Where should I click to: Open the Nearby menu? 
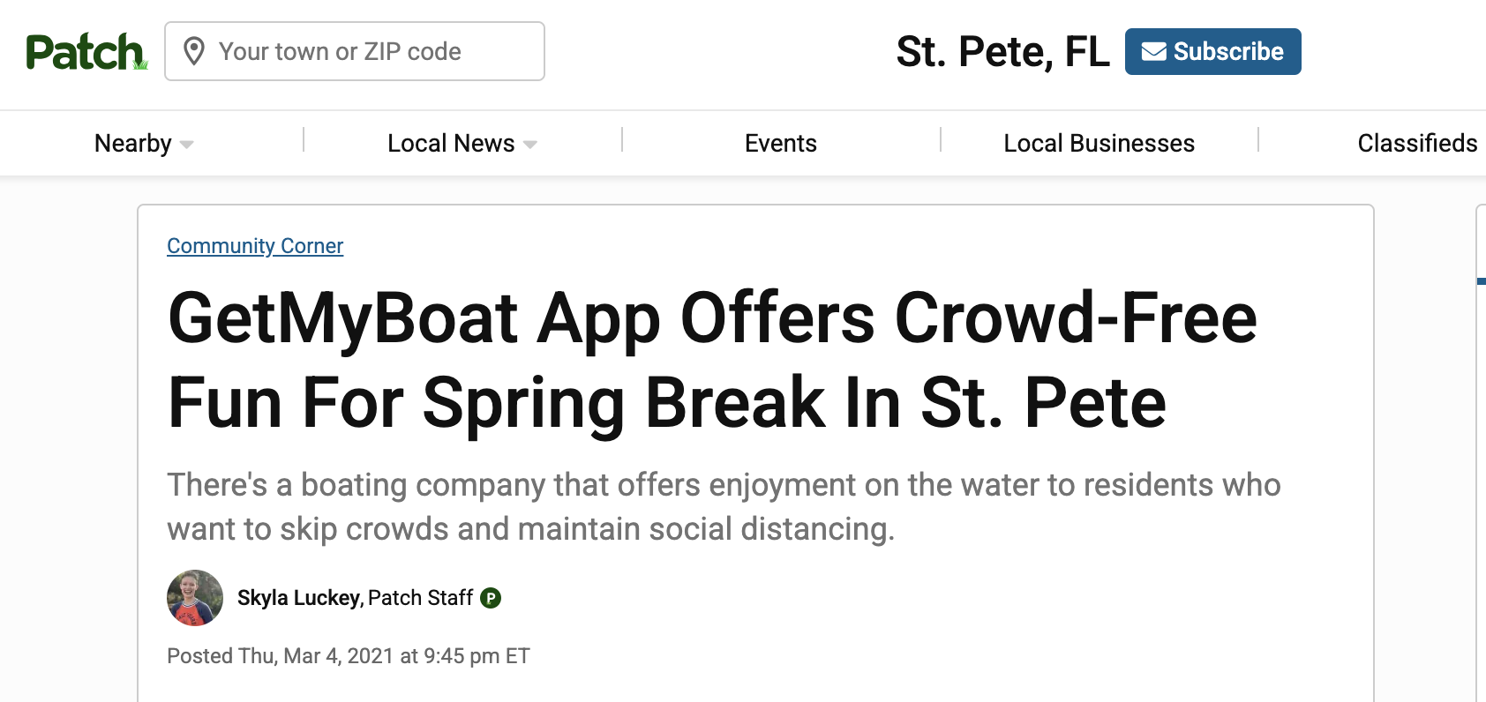click(133, 143)
